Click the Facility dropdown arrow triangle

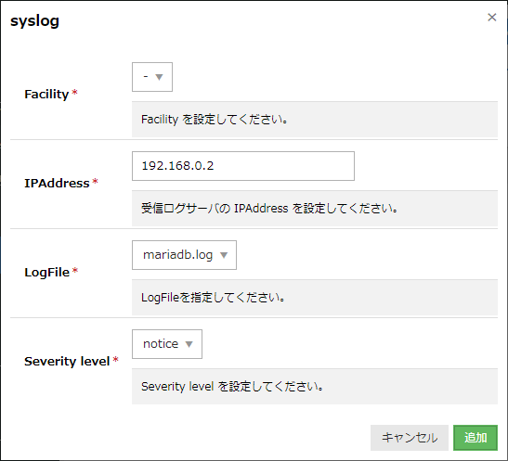[159, 77]
